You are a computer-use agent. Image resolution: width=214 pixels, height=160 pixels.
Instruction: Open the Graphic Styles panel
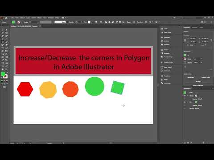[x=167, y=62]
